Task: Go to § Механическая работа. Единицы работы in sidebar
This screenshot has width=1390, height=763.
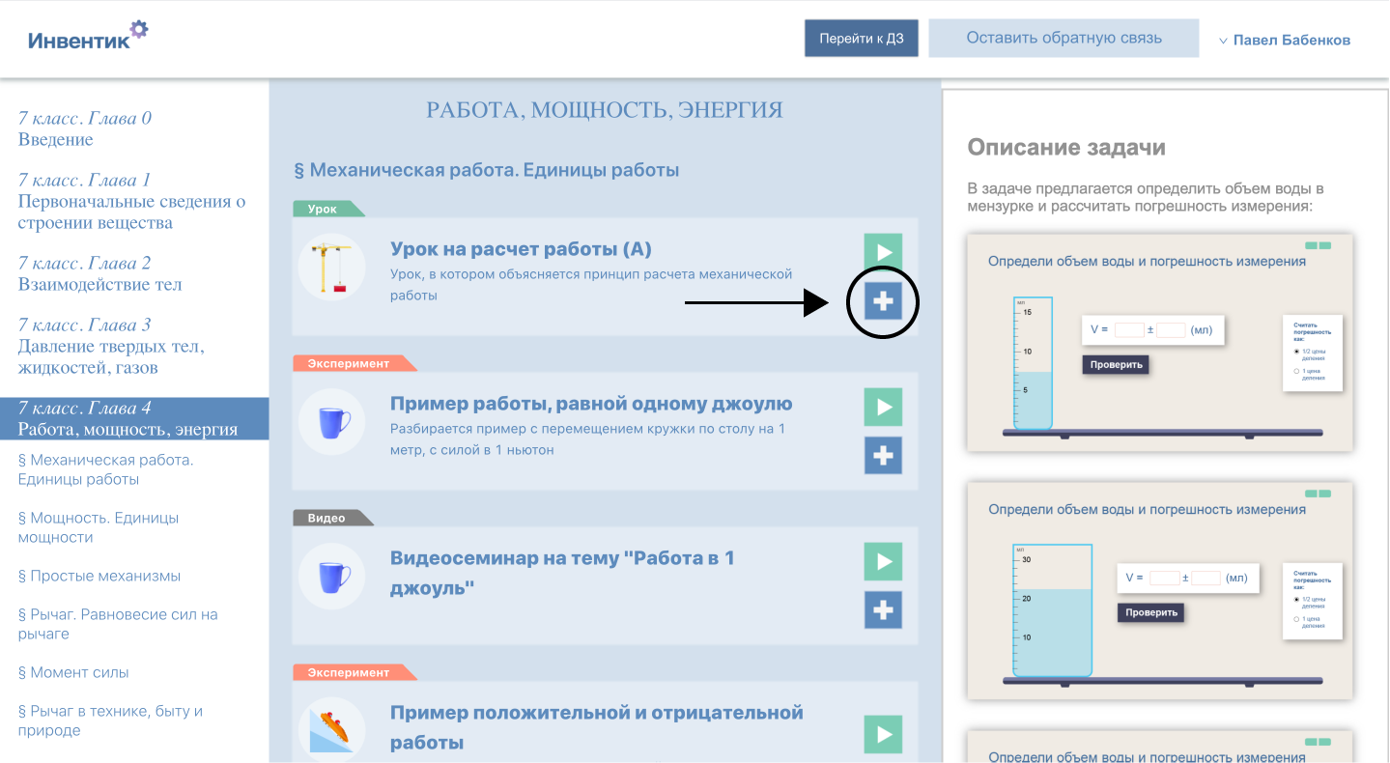Action: (x=105, y=469)
